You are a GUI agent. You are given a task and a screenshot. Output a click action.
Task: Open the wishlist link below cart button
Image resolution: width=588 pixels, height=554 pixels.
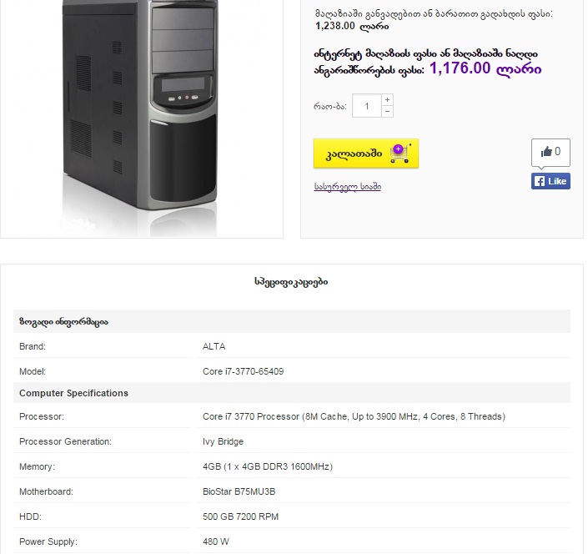(347, 186)
